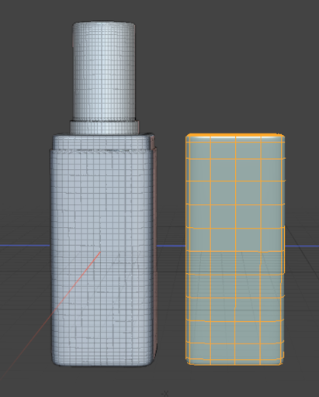Screen dimensions: 319x397
Task: Click the shaded lower half of selected box
Action: pos(235,308)
